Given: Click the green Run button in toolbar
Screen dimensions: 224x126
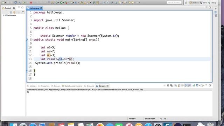Looking at the screenshot, I should pyautogui.click(x=61, y=2).
